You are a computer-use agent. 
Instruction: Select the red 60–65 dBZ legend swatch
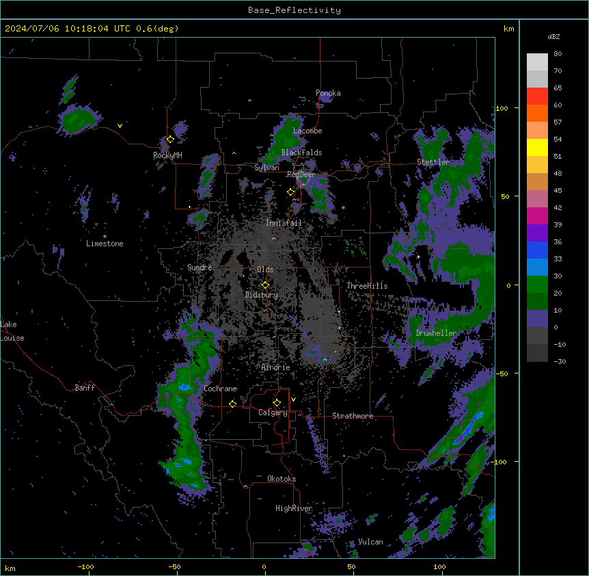point(537,96)
